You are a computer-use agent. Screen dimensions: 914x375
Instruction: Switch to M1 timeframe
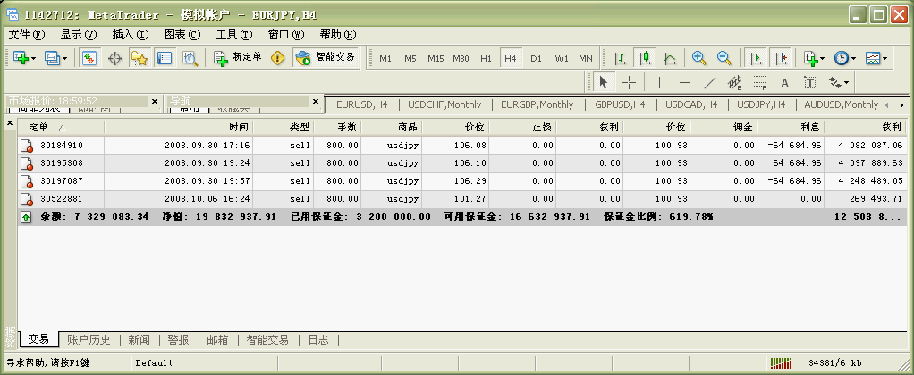point(385,58)
